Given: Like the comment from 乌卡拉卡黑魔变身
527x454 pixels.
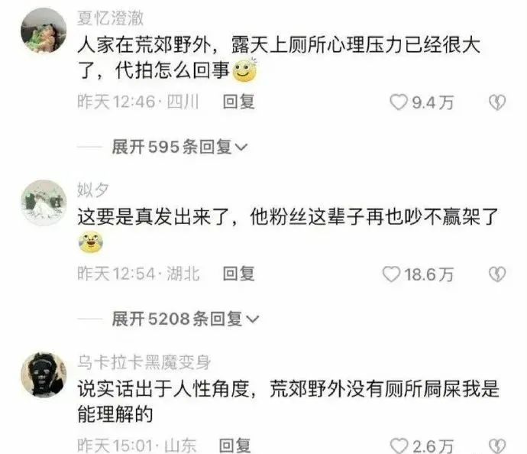Looking at the screenshot, I should pos(399,446).
